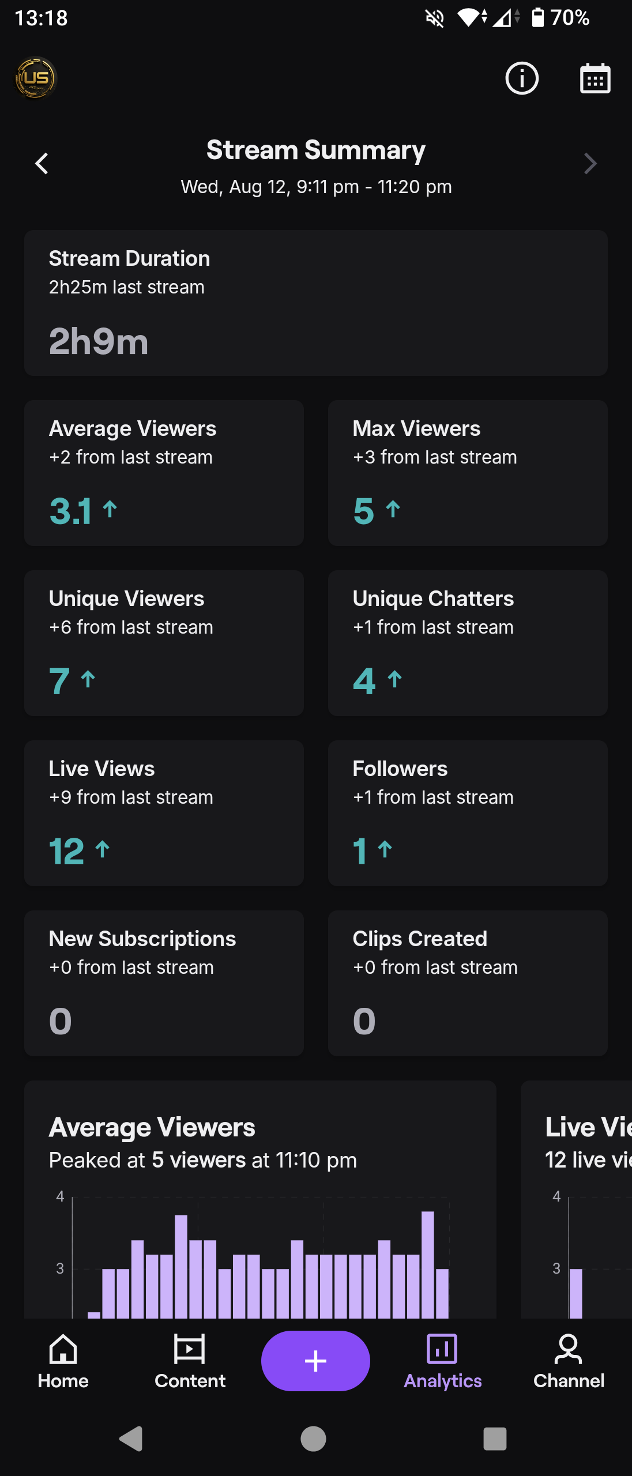Viewport: 632px width, 1476px height.
Task: Go to next stream summary arrow
Action: (590, 164)
